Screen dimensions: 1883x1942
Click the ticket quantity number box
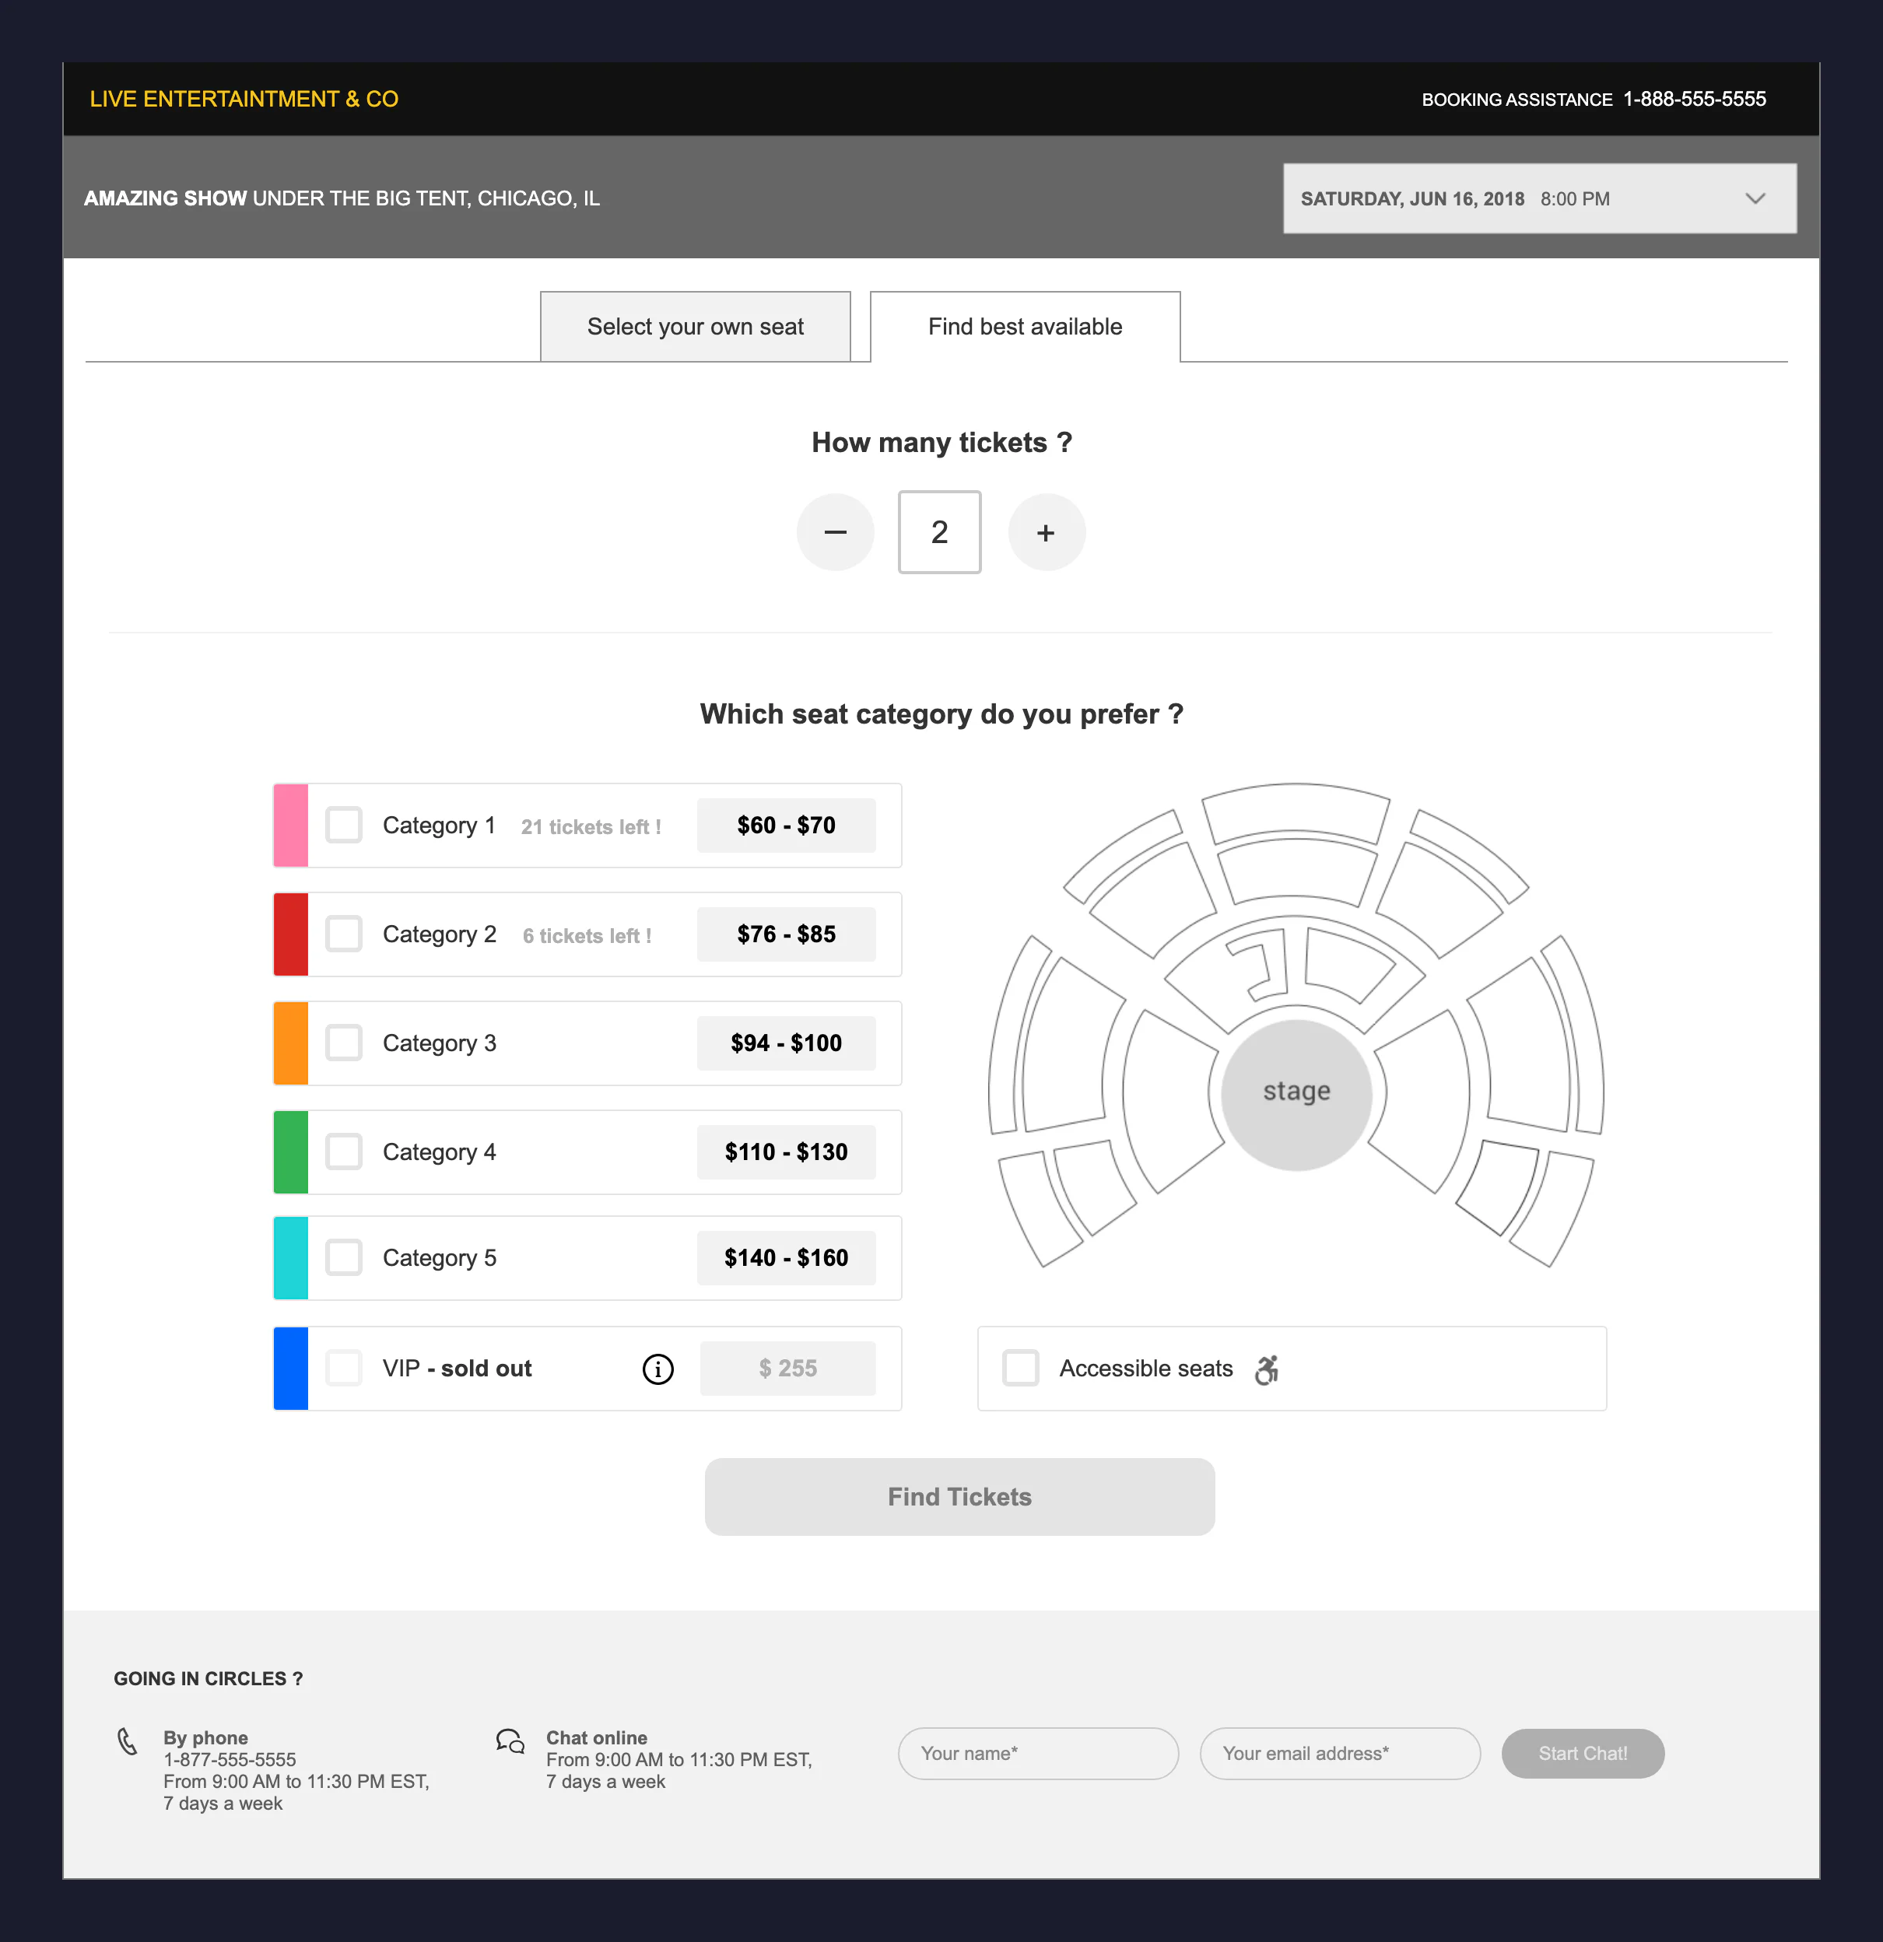click(939, 532)
